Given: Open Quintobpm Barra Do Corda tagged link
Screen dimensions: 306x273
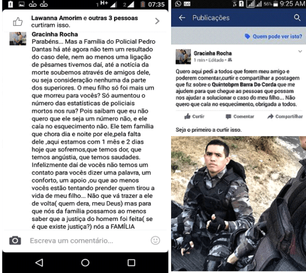Looking at the screenshot, I should coord(244,85).
